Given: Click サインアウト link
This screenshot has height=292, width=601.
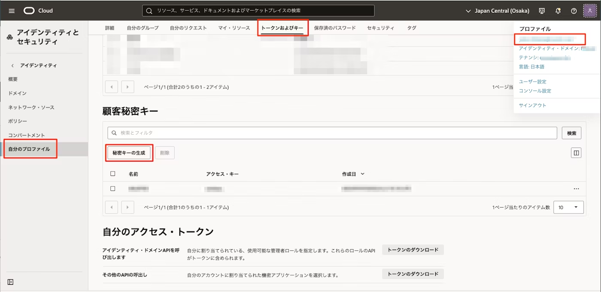Looking at the screenshot, I should [x=532, y=105].
